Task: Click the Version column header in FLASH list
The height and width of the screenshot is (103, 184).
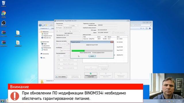Action: point(109,37)
